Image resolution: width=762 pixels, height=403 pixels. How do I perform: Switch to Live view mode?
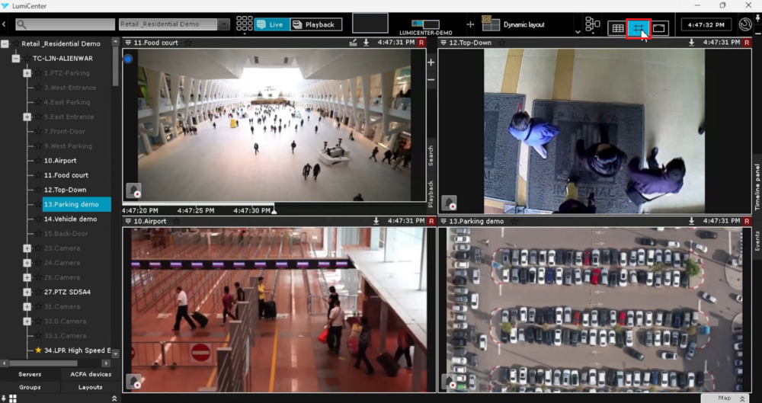click(x=271, y=24)
